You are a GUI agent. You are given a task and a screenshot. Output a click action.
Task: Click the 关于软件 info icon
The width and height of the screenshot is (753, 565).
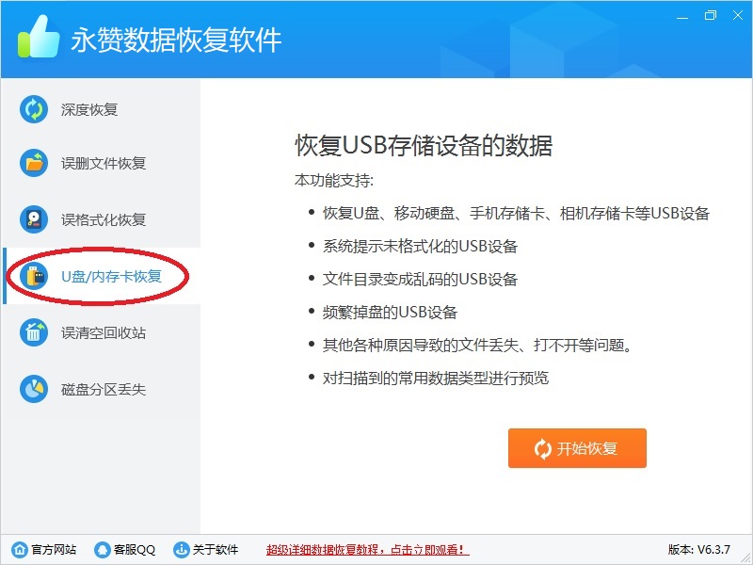[x=181, y=549]
